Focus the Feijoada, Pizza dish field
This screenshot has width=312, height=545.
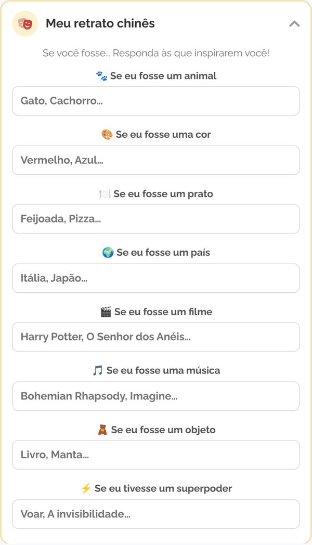[156, 219]
